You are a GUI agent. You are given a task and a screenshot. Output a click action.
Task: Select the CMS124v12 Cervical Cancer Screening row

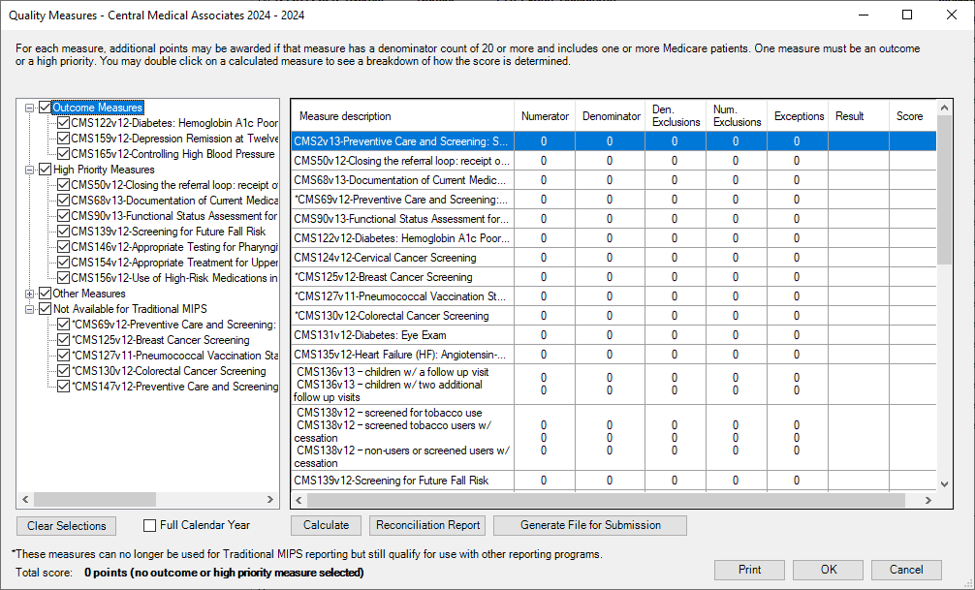pyautogui.click(x=402, y=258)
